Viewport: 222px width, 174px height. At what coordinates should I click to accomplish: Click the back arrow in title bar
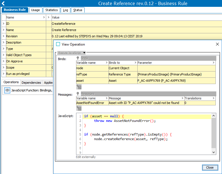pos(3,3)
